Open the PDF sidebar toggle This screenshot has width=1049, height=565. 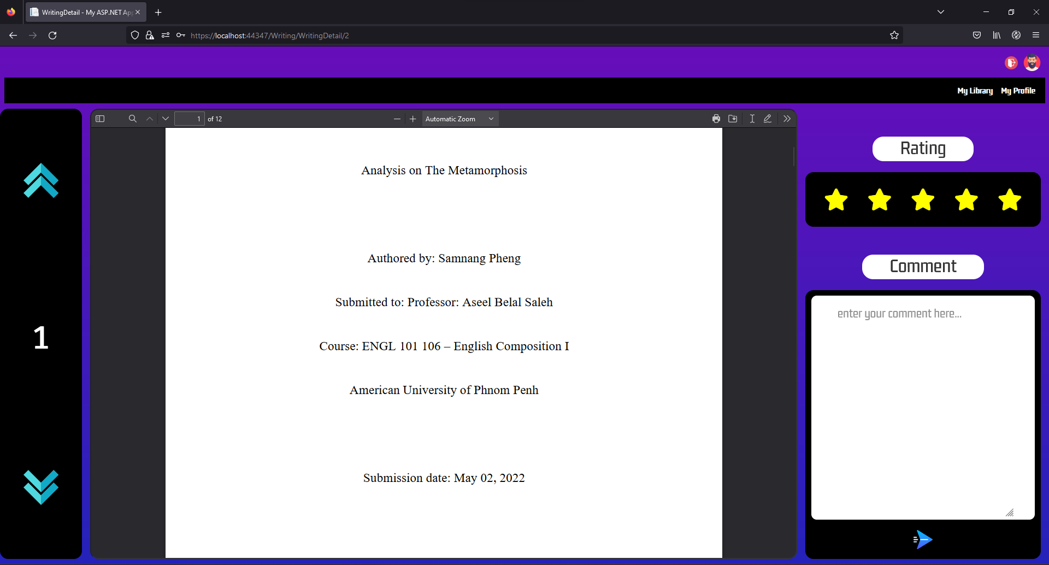[x=101, y=119]
